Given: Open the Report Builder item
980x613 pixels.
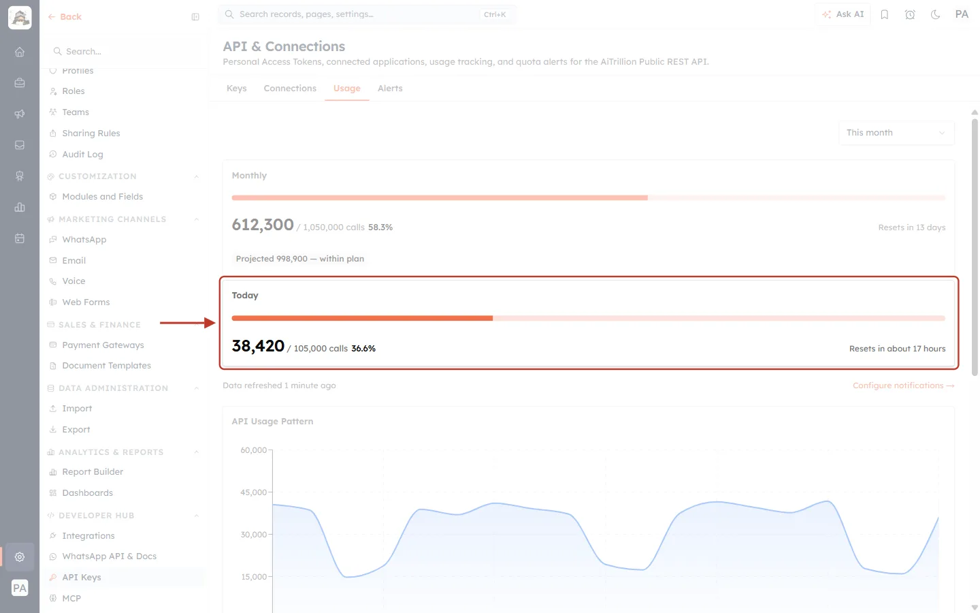Looking at the screenshot, I should [93, 472].
